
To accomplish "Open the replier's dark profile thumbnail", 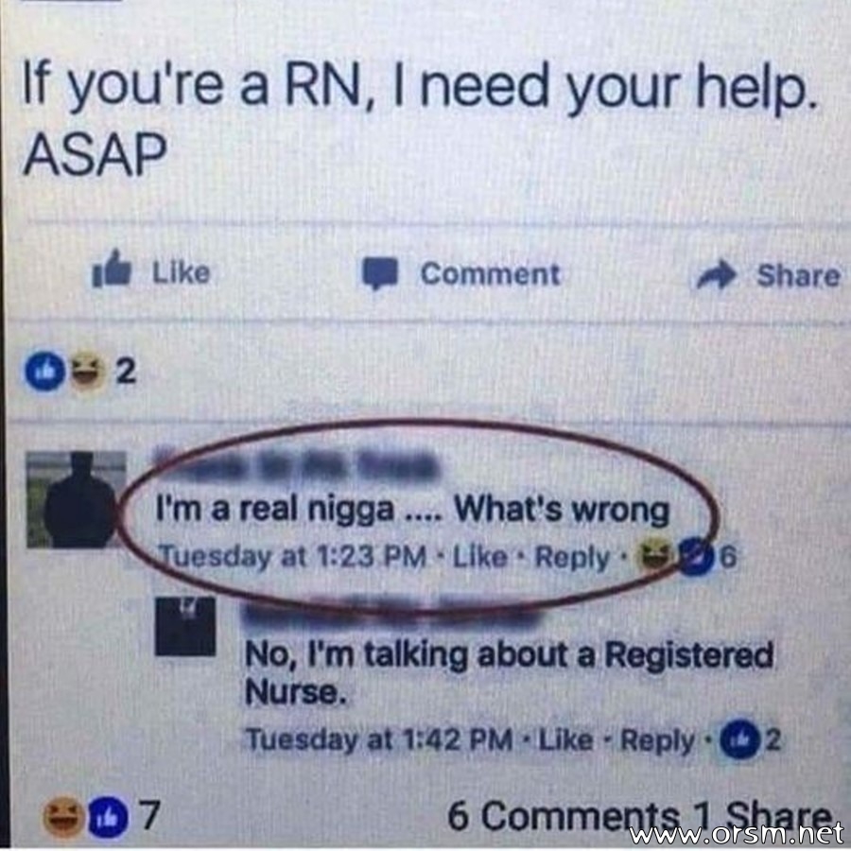I will pos(185,626).
